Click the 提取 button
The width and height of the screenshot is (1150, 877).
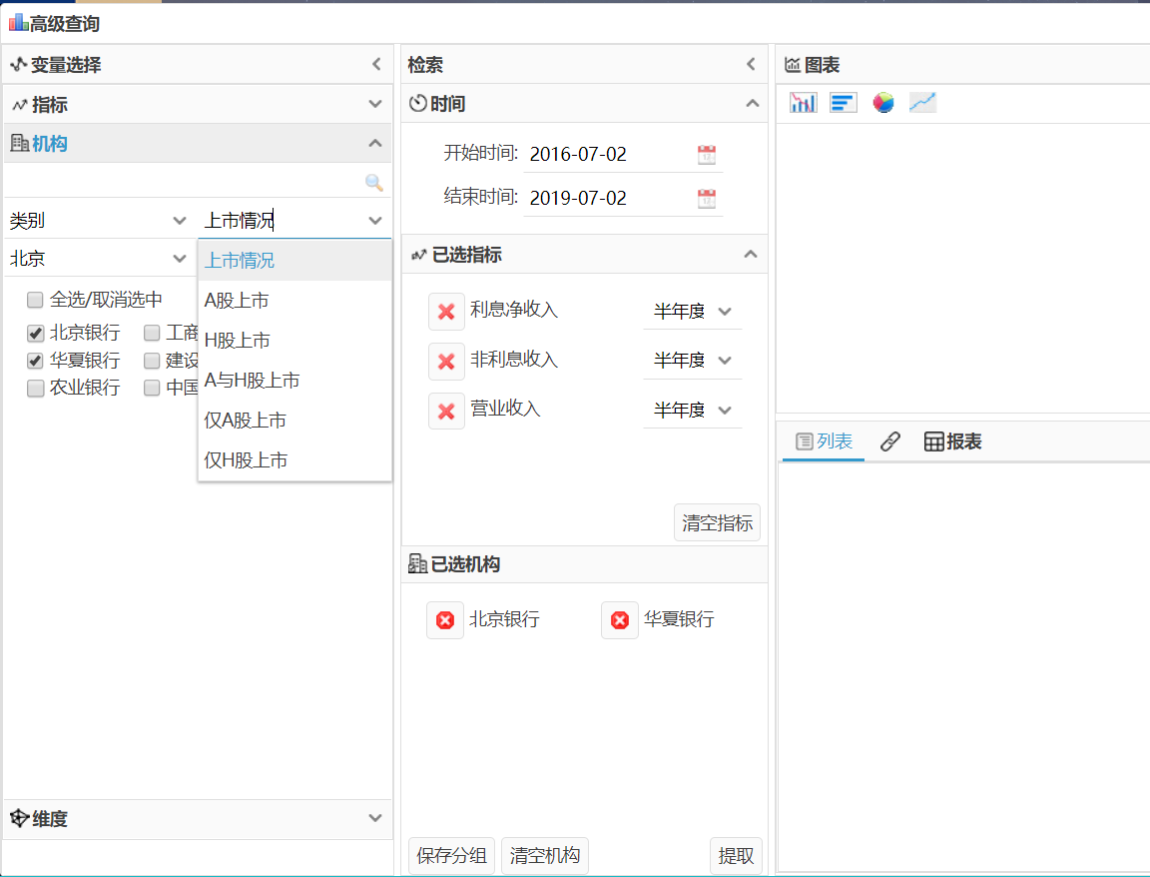coord(736,856)
